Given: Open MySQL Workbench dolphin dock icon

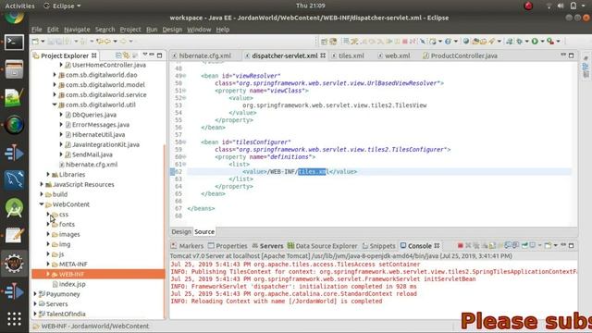Looking at the screenshot, I should point(15,179).
